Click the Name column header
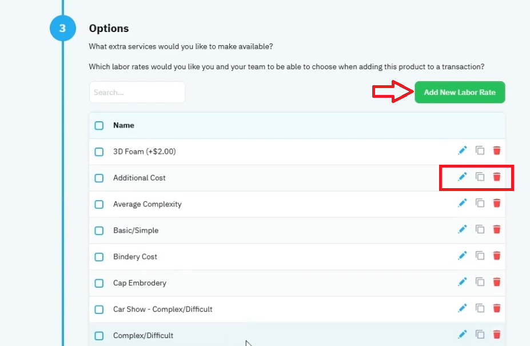 pos(123,125)
